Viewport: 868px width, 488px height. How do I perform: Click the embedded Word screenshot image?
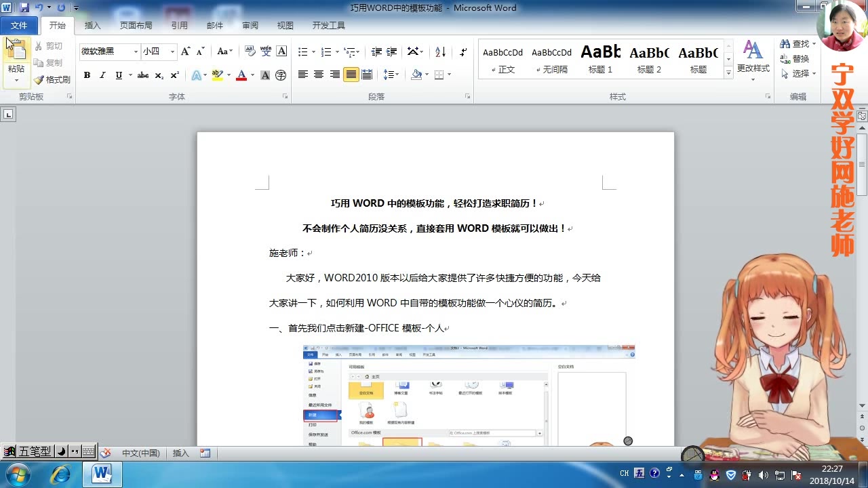pos(469,395)
